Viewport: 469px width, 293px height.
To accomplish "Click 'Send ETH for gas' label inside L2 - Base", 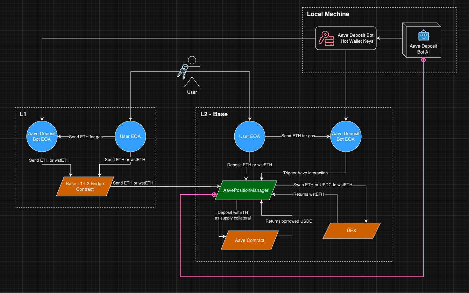I will 298,136.
